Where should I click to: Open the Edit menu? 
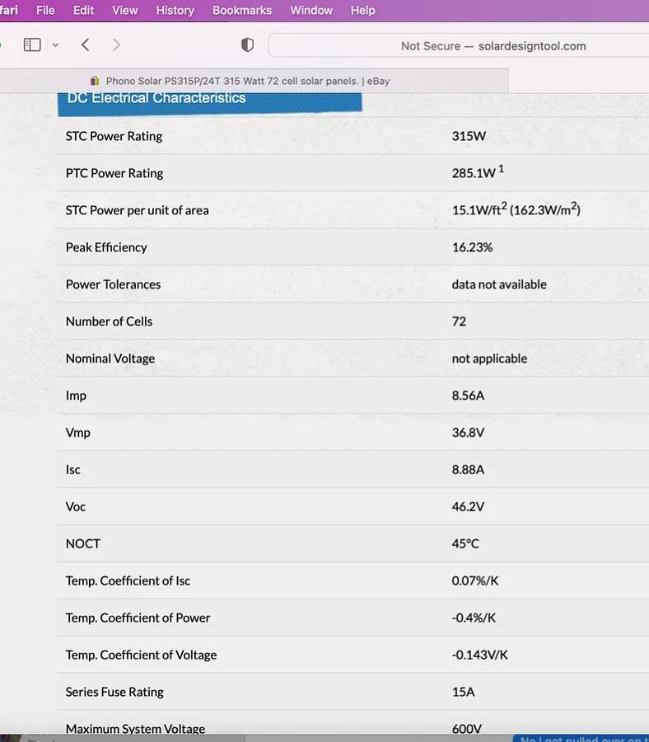pos(83,10)
